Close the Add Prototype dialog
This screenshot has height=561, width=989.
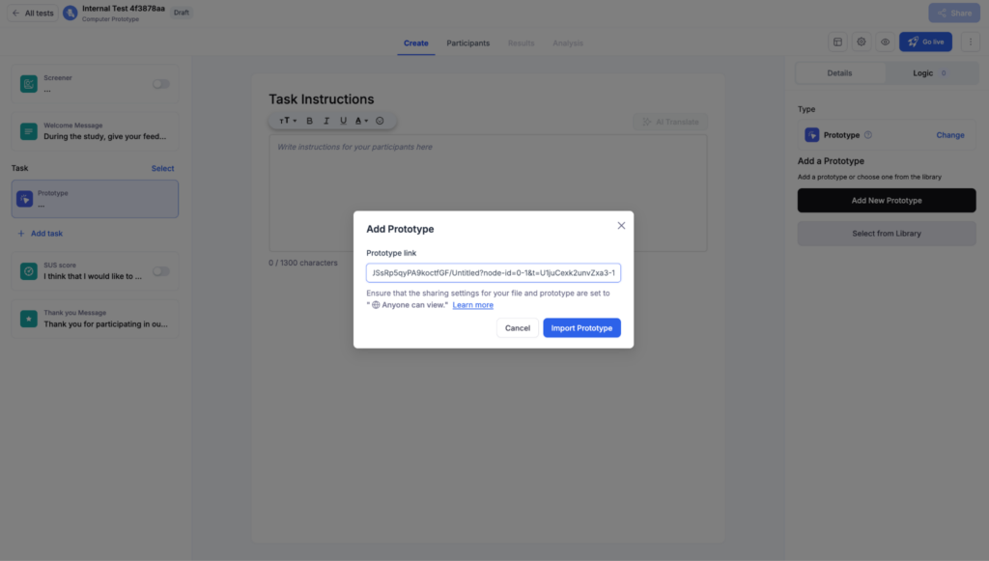(621, 226)
